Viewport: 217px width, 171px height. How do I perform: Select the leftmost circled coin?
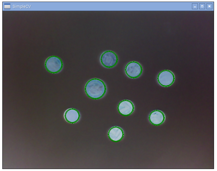click(x=54, y=64)
